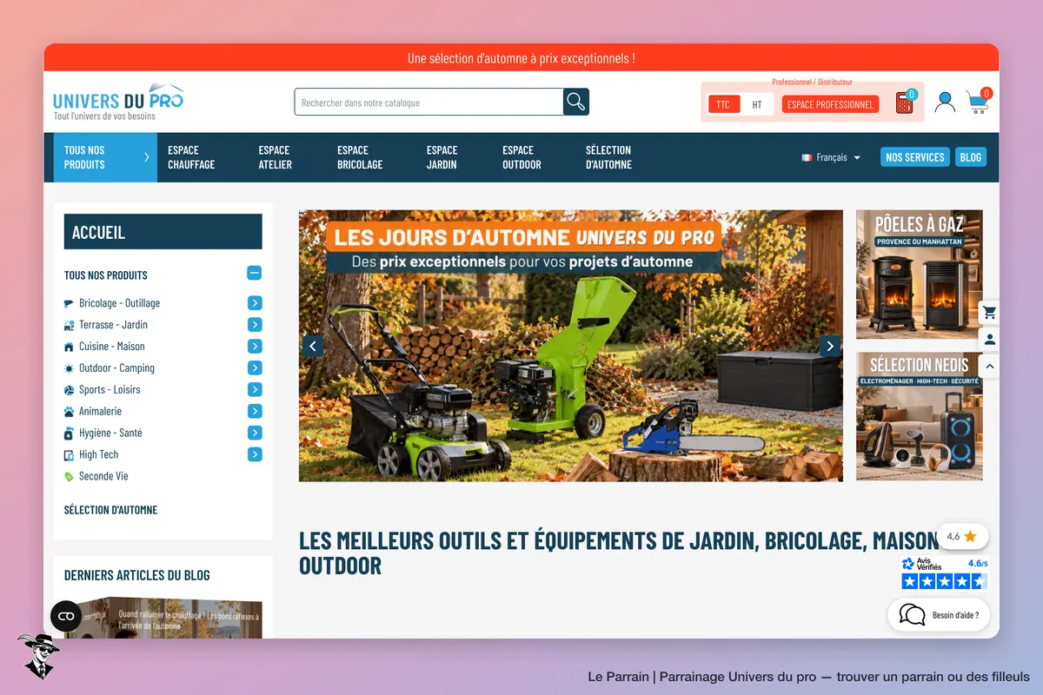Show next banner slide arrow
The height and width of the screenshot is (695, 1043).
(830, 346)
